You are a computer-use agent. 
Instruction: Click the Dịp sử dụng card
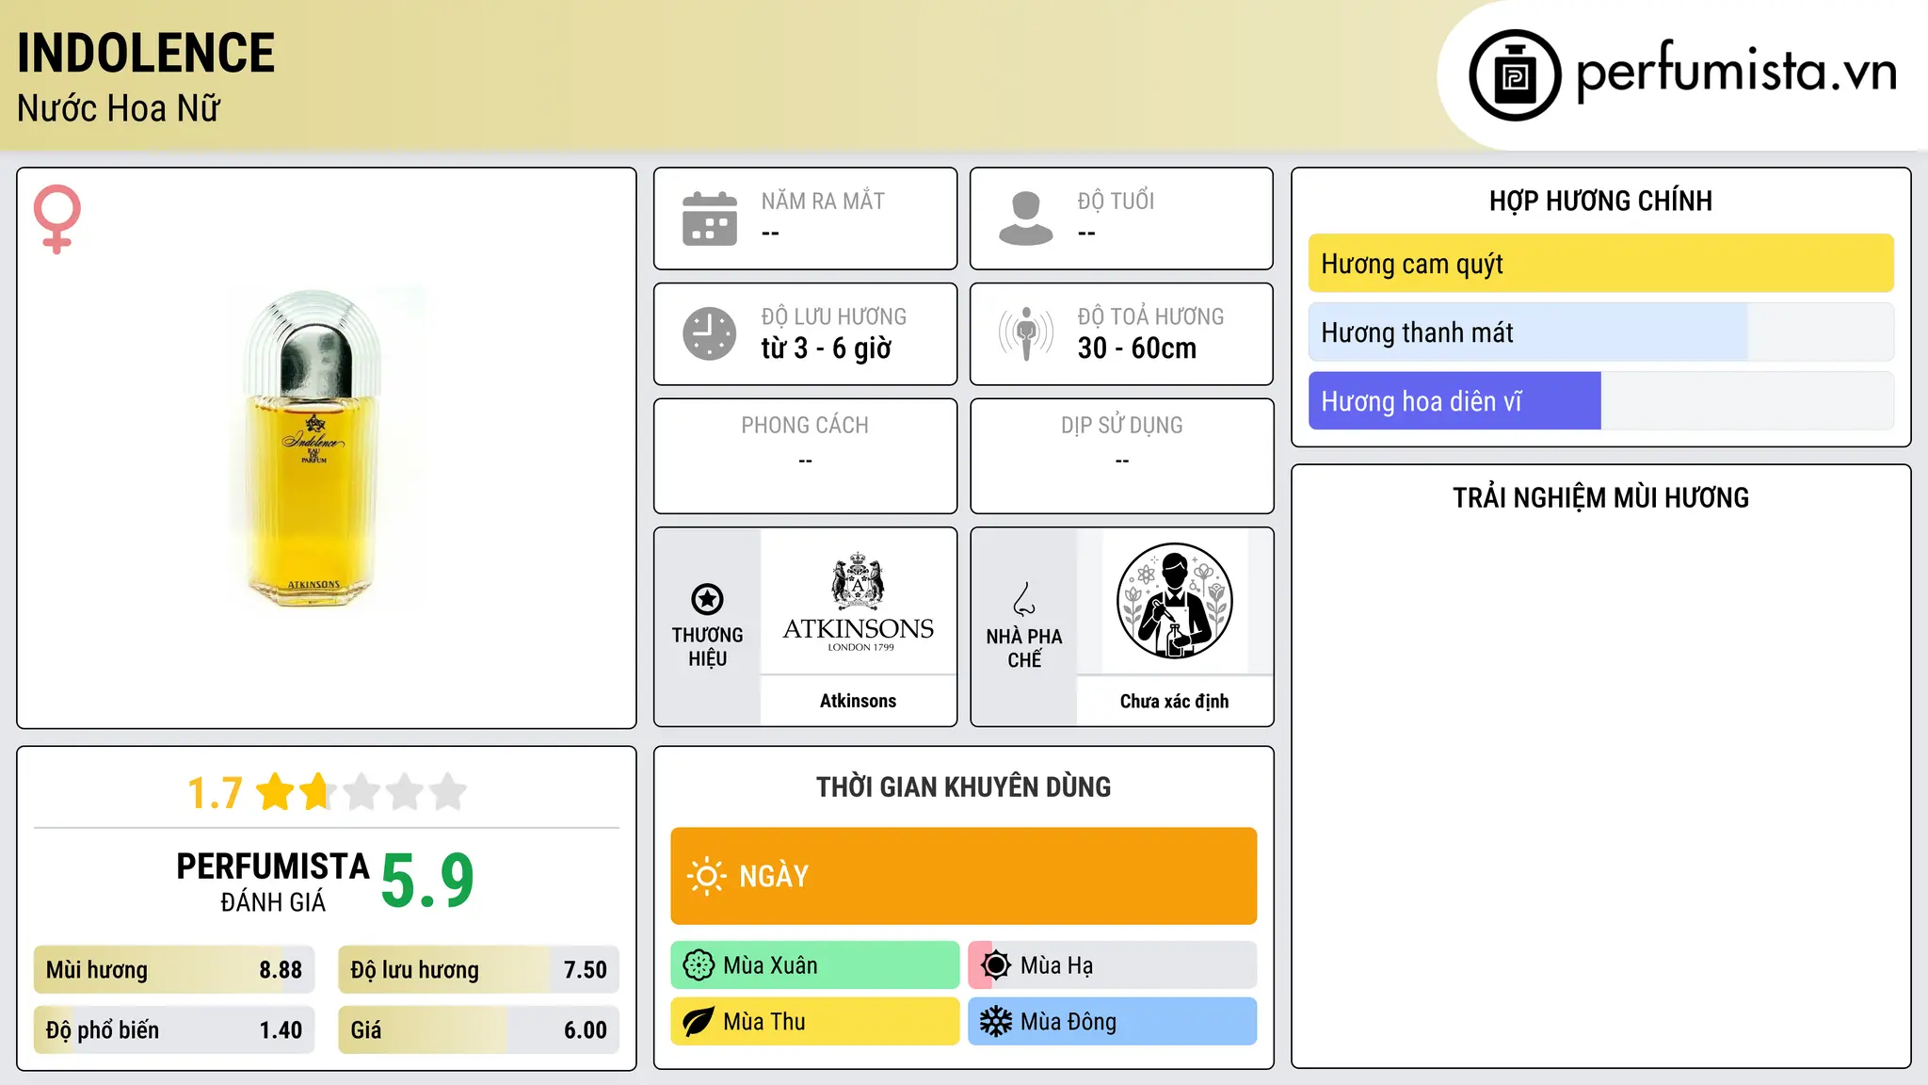tap(1121, 456)
